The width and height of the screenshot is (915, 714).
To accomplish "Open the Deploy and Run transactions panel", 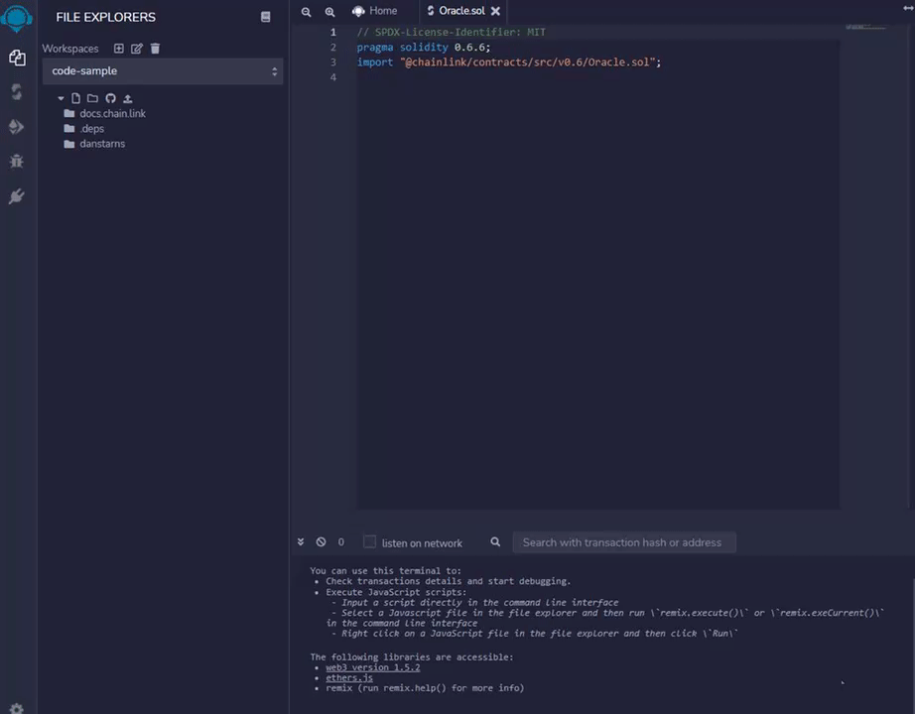I will (16, 126).
